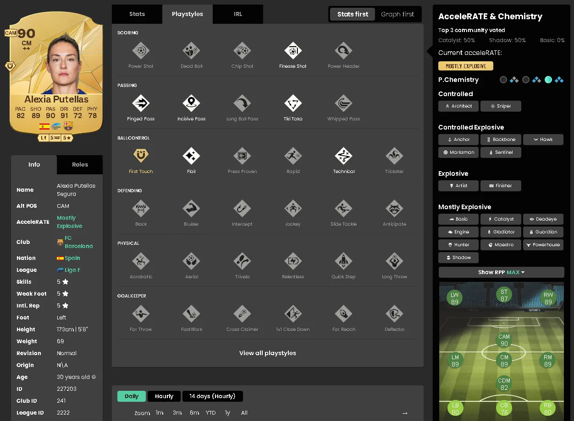574x421 pixels.
Task: Click the Bruiser playstyle icon
Action: coord(191,209)
